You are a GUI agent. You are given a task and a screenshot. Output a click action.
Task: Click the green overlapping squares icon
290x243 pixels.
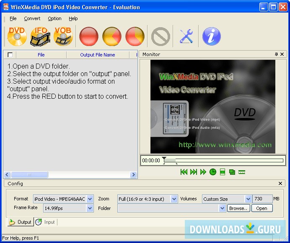[232, 172]
